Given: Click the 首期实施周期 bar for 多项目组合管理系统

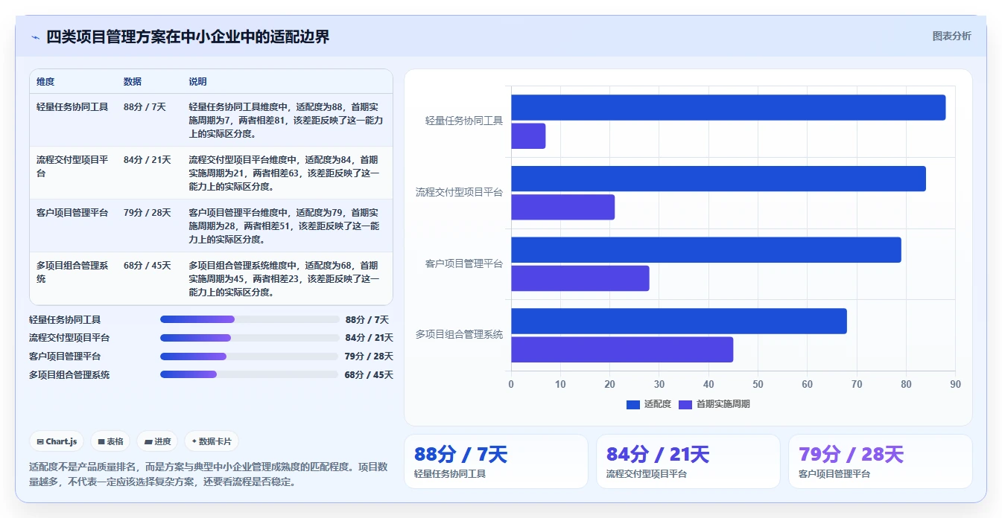Looking at the screenshot, I should tap(622, 350).
